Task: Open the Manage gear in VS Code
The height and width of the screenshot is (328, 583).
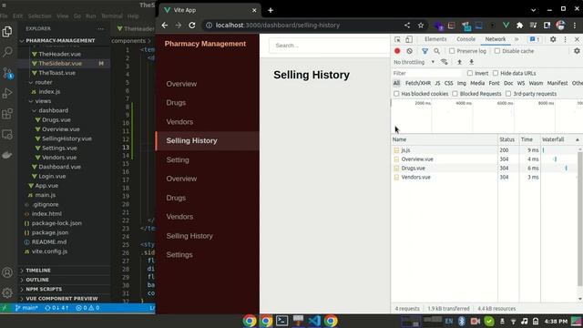Action: pos(7,292)
